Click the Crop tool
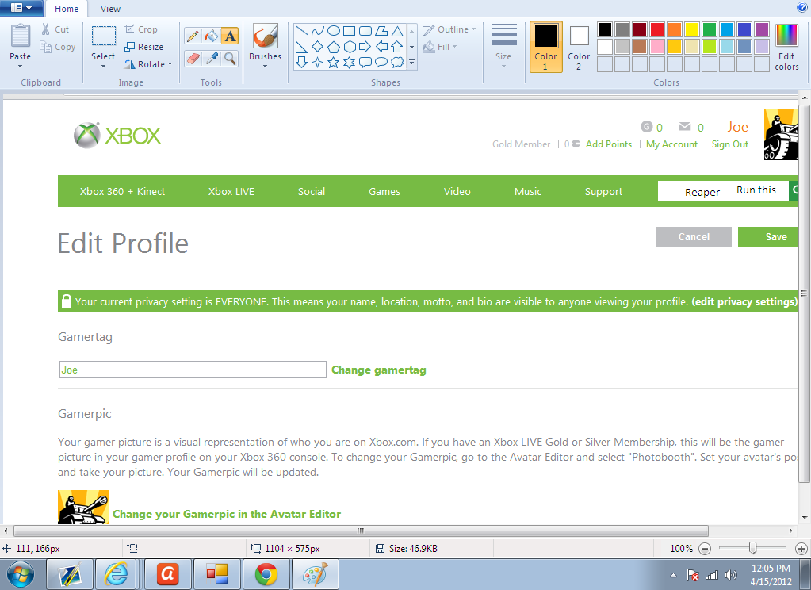Screen dimensions: 811x590 (140, 29)
